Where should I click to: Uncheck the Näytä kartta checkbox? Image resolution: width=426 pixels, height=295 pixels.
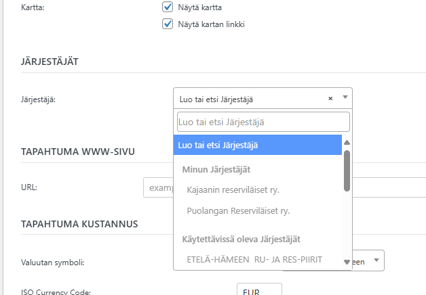[x=168, y=7]
